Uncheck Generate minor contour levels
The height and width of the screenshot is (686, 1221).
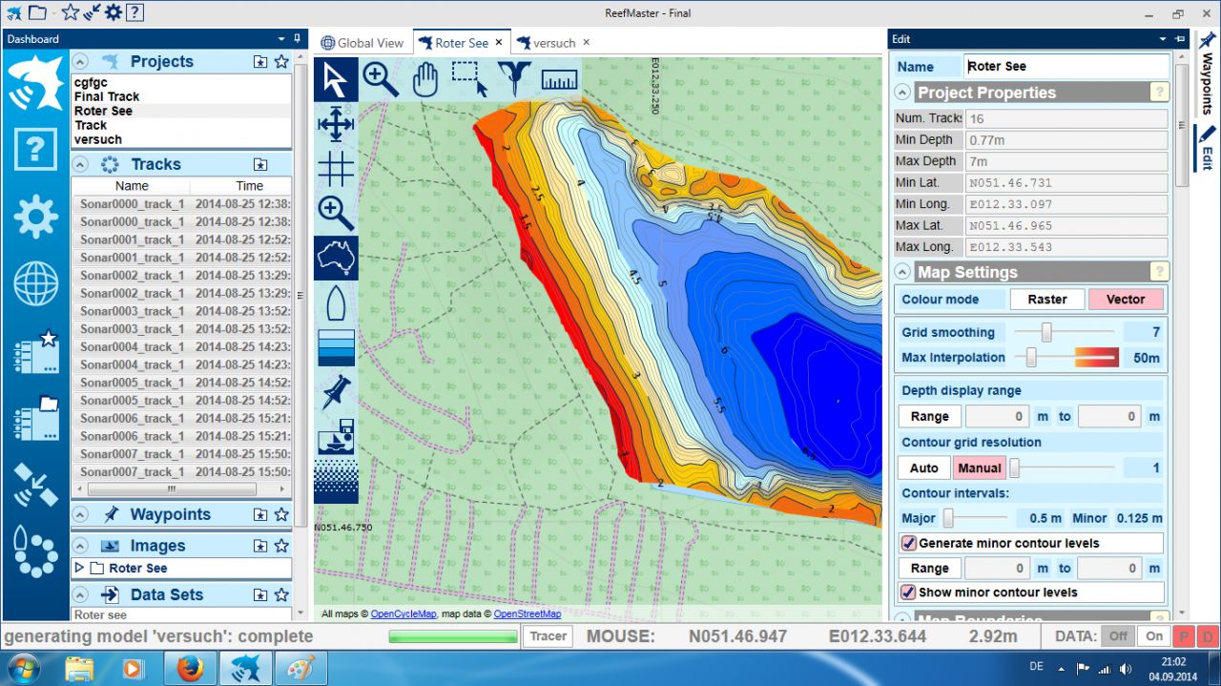click(x=909, y=543)
